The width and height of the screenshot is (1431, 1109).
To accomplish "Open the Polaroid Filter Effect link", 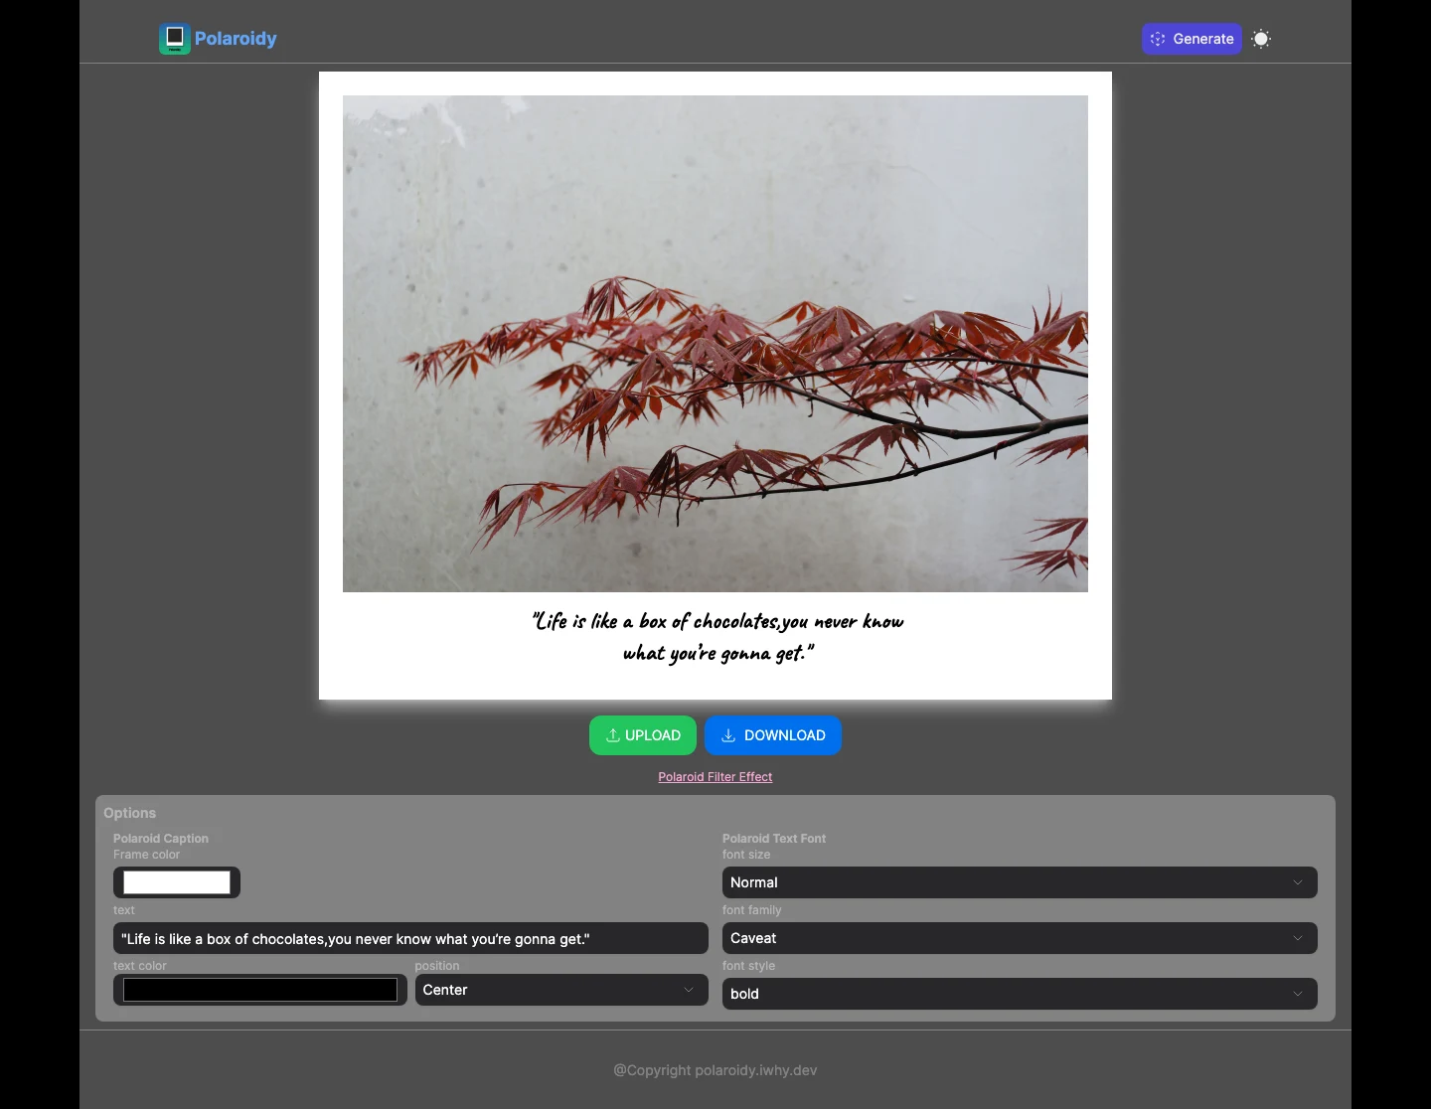I will point(715,777).
